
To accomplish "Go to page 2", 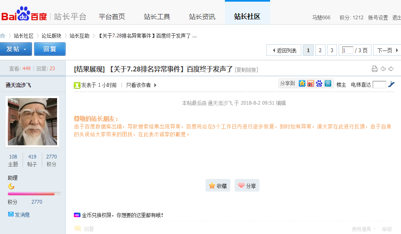I will pyautogui.click(x=320, y=50).
